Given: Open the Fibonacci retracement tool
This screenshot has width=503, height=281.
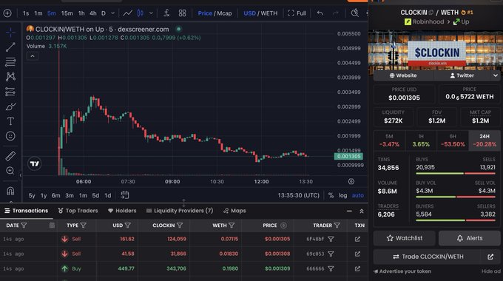Looking at the screenshot, I should click(x=10, y=61).
